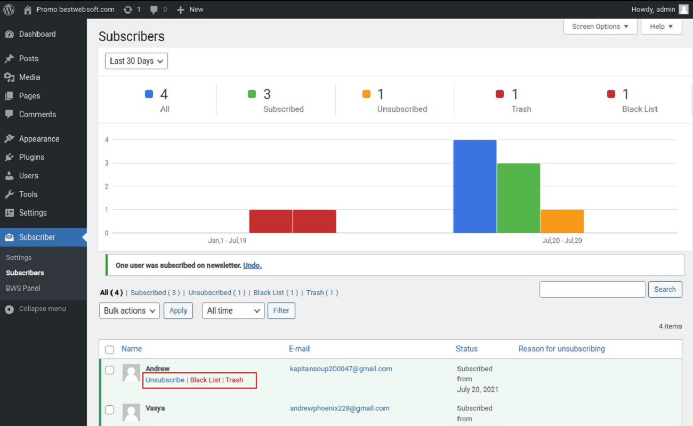This screenshot has height=426, width=693.
Task: Open email kapitansoup200047@gmail.com
Action: point(341,368)
